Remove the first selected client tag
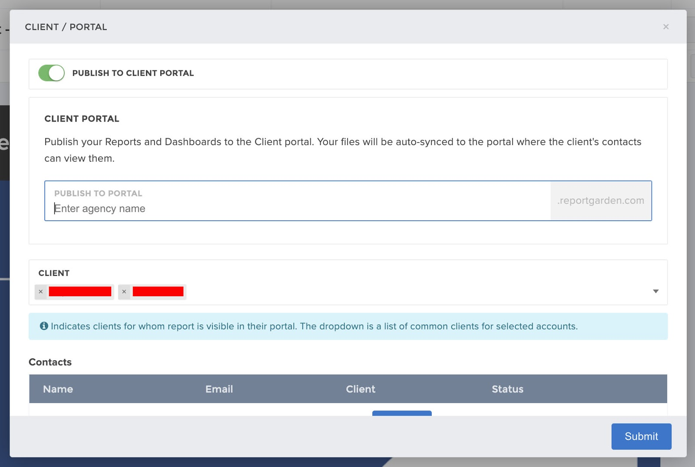 (41, 291)
